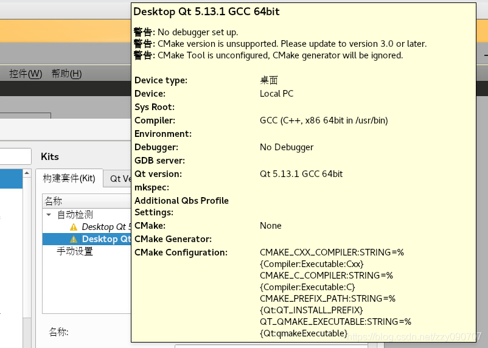
Task: Click the tooltip title Desktop Qt 5.13.1 GCC 64bit
Action: click(x=206, y=12)
